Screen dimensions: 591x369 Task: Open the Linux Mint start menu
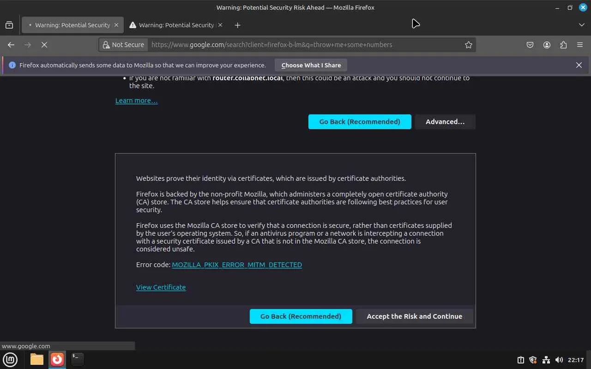click(10, 359)
